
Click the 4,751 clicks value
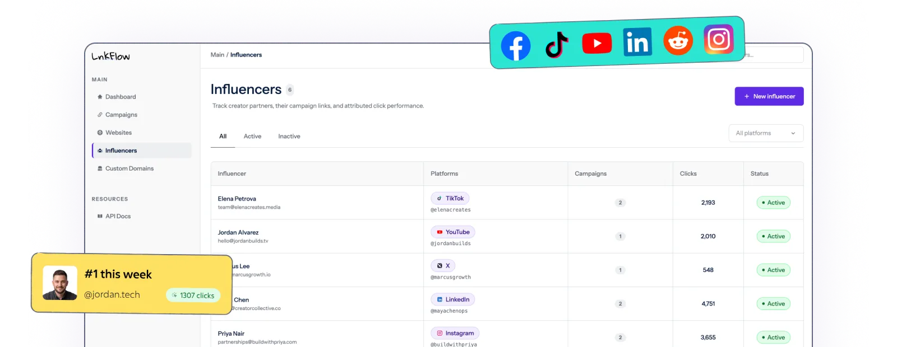708,304
